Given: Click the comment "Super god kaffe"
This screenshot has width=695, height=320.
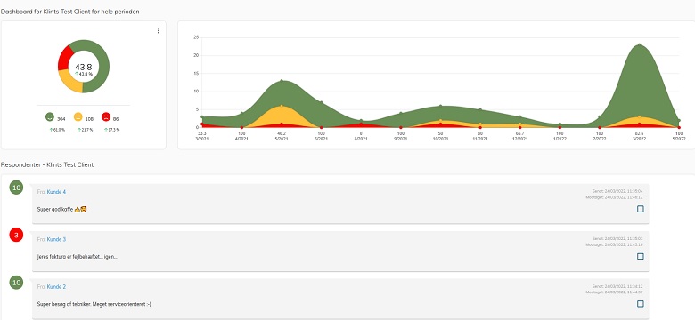Looking at the screenshot, I should (x=54, y=209).
